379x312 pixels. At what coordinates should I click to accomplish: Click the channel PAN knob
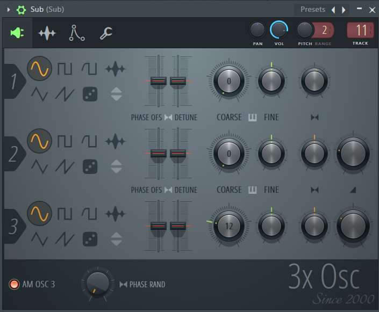[257, 30]
